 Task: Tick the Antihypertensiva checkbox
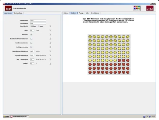pos(31,47)
